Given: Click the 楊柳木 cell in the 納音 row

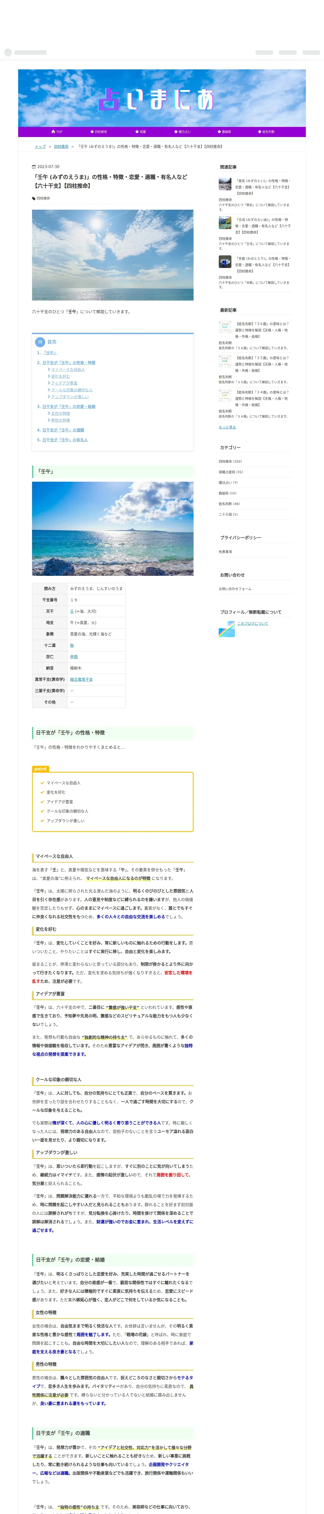Looking at the screenshot, I should click(96, 668).
